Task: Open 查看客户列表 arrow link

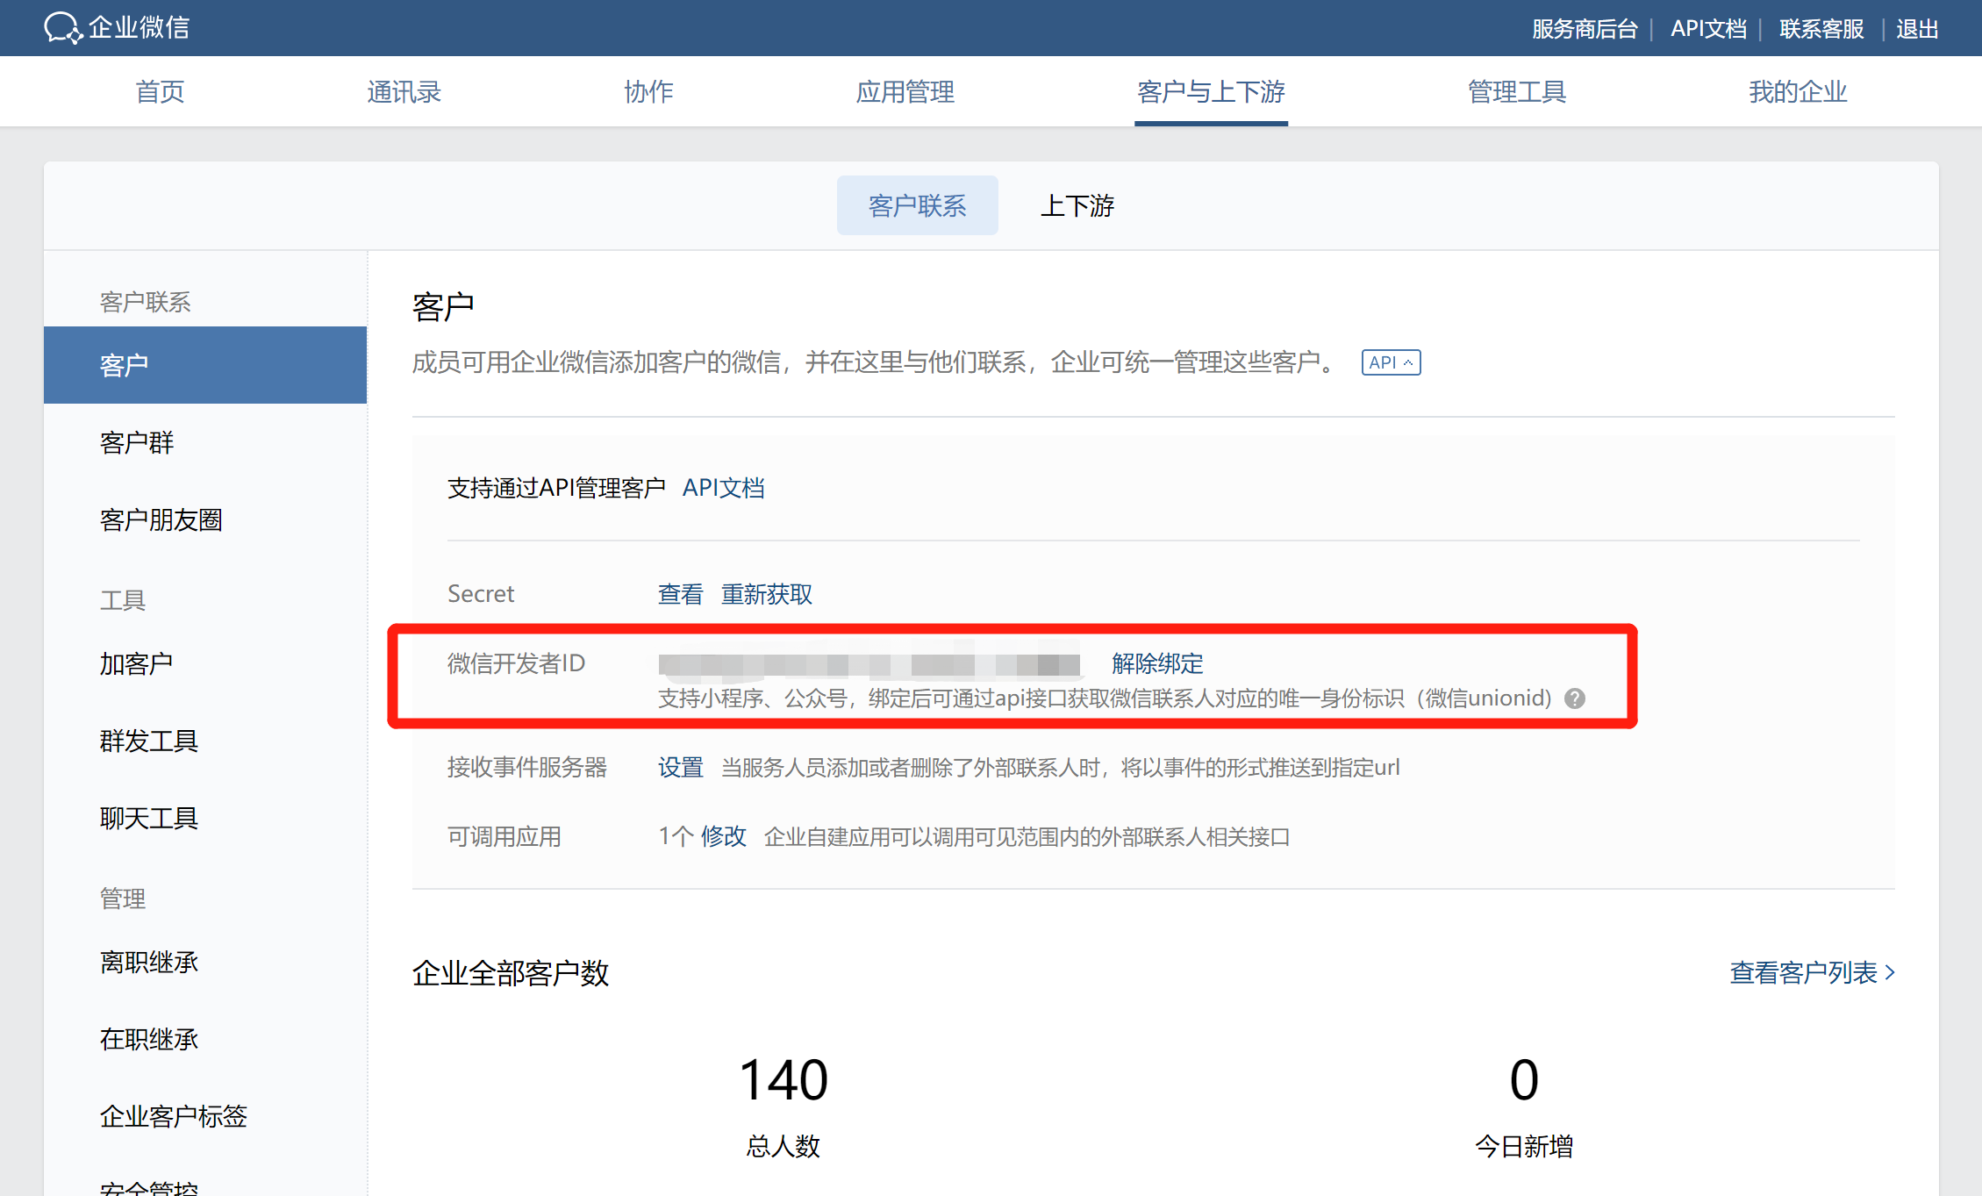Action: tap(1812, 972)
